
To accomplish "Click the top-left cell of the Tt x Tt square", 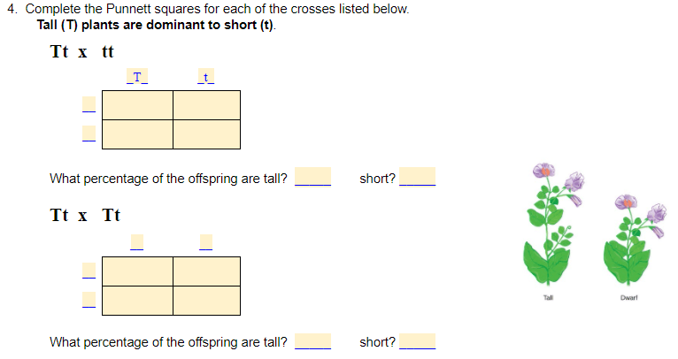I will pyautogui.click(x=137, y=271).
